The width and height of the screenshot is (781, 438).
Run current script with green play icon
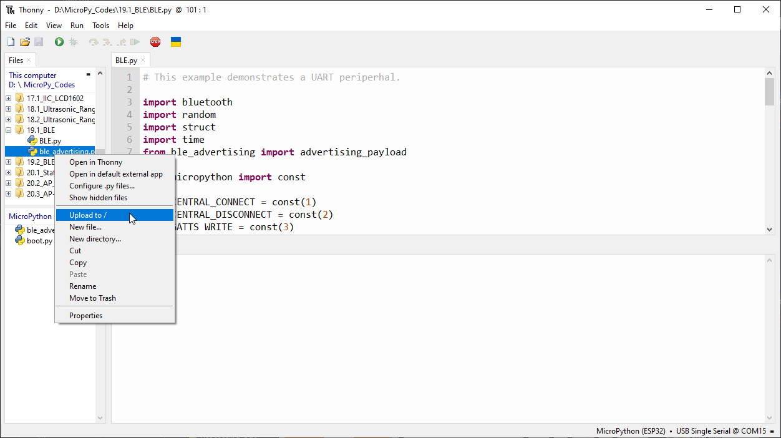(59, 42)
